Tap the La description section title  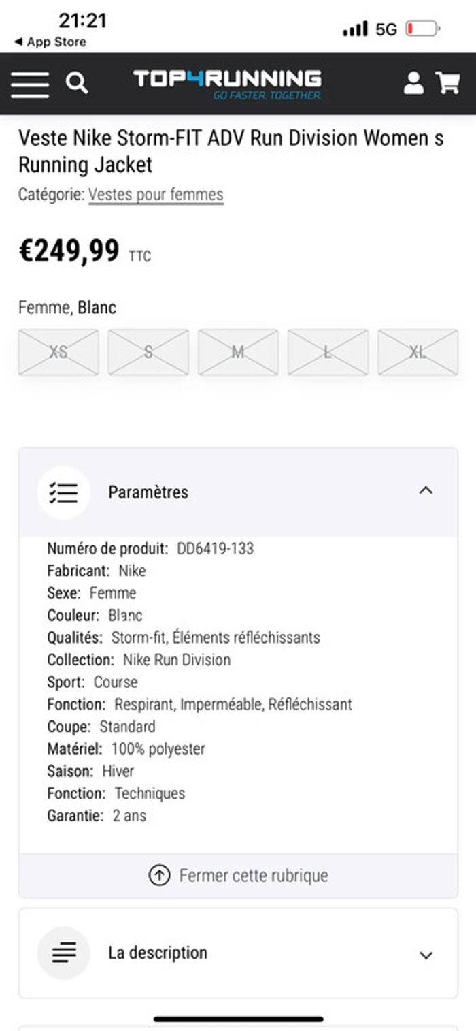point(158,952)
